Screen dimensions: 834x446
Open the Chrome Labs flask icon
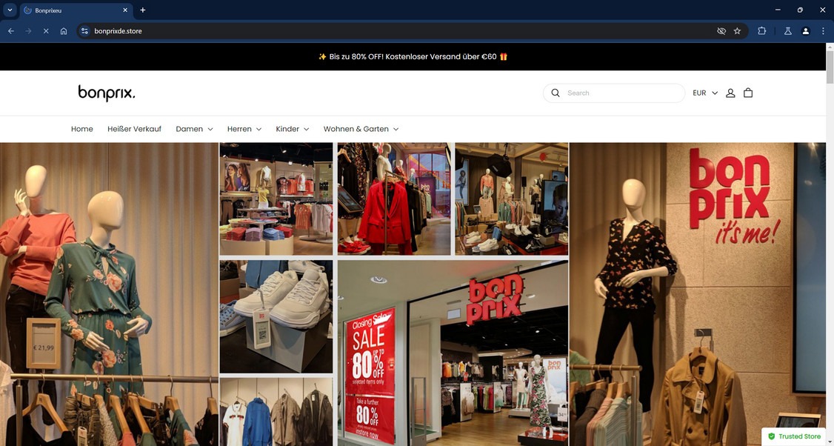click(788, 31)
